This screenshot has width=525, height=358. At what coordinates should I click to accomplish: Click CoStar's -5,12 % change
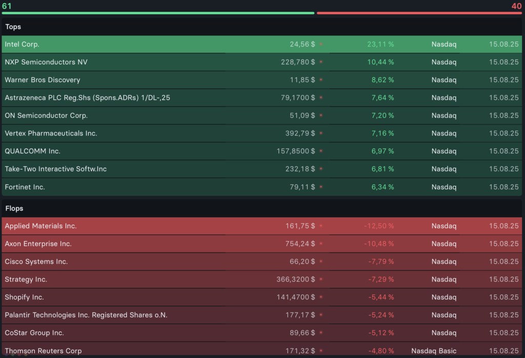click(381, 333)
